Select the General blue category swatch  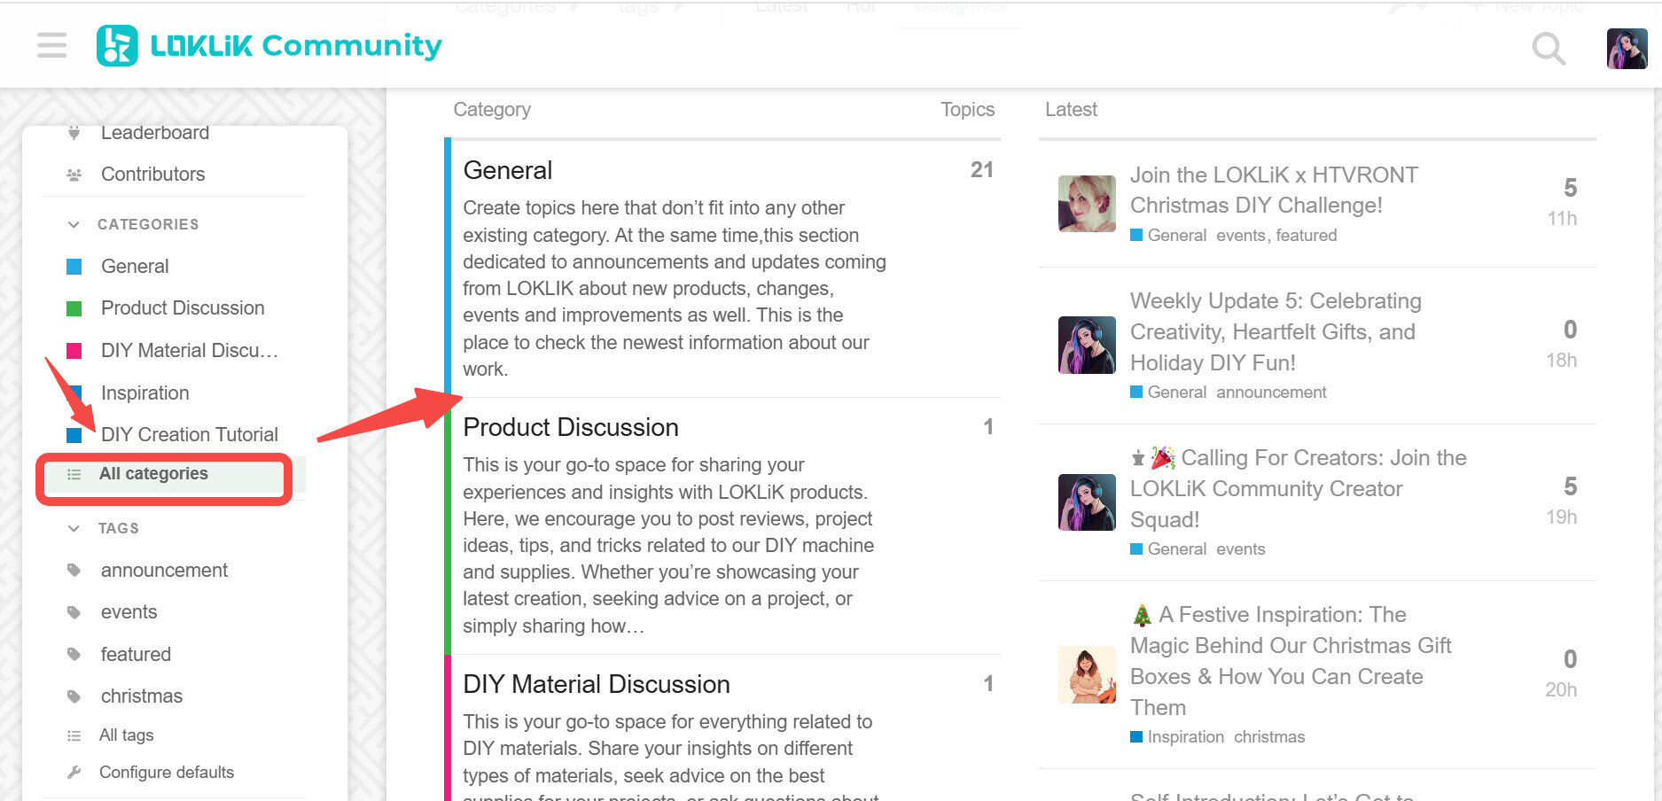(74, 267)
